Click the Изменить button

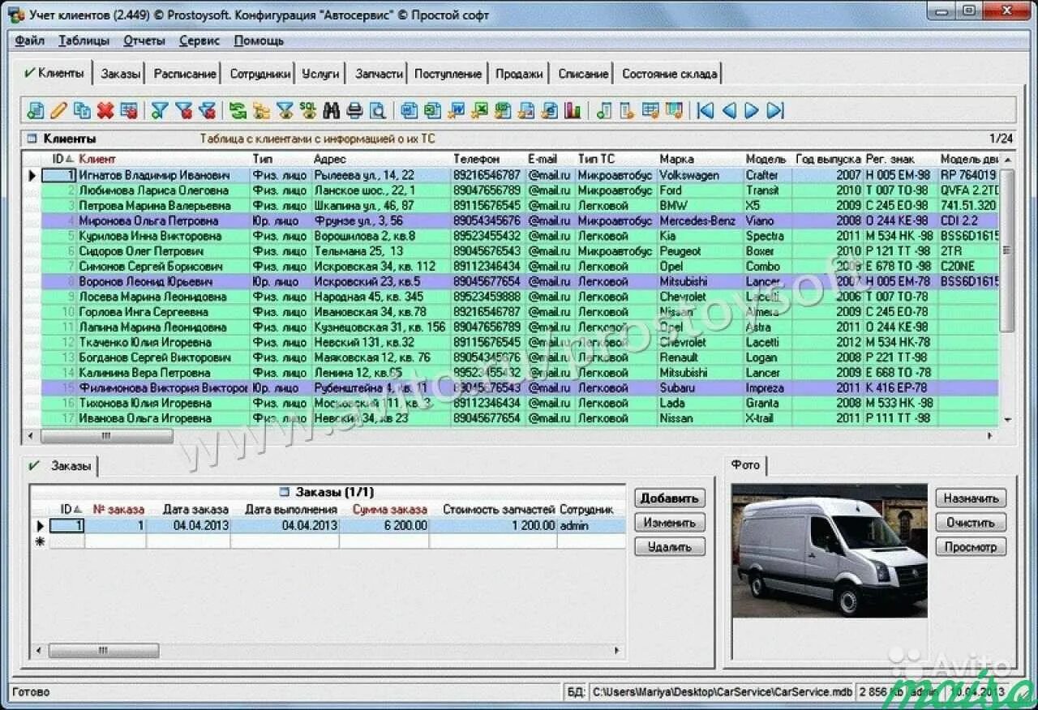click(x=670, y=523)
